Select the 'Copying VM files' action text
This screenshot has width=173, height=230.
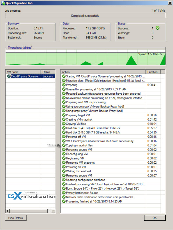[x=76, y=124]
